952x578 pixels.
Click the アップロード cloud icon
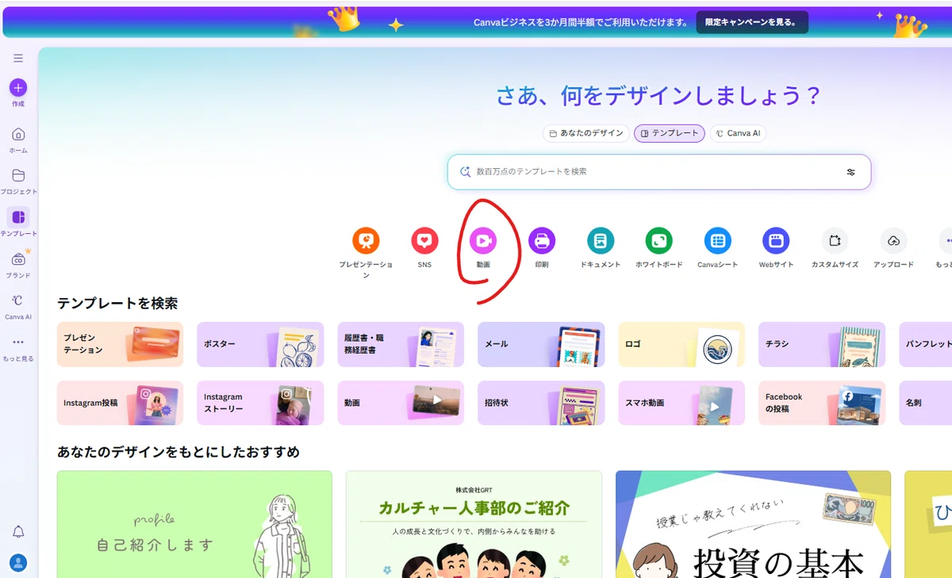(893, 240)
